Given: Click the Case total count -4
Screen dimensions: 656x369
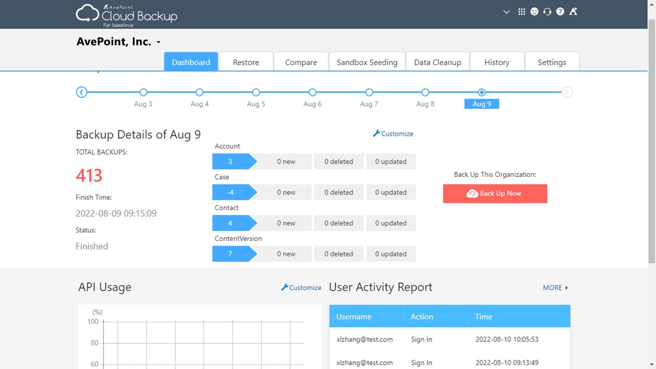Looking at the screenshot, I should (234, 192).
